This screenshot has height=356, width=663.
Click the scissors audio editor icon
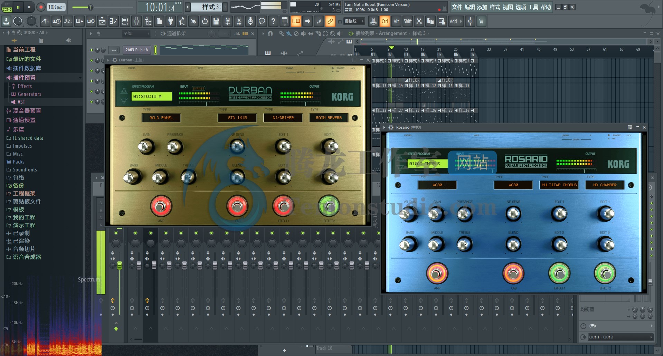click(x=239, y=21)
